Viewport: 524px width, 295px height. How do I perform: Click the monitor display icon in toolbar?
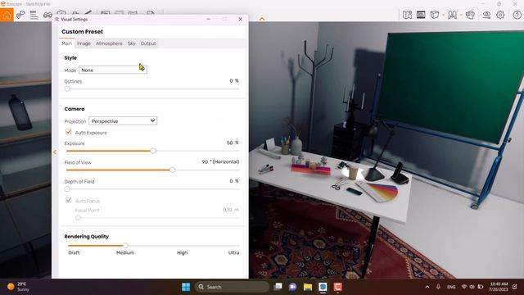[x=421, y=15]
